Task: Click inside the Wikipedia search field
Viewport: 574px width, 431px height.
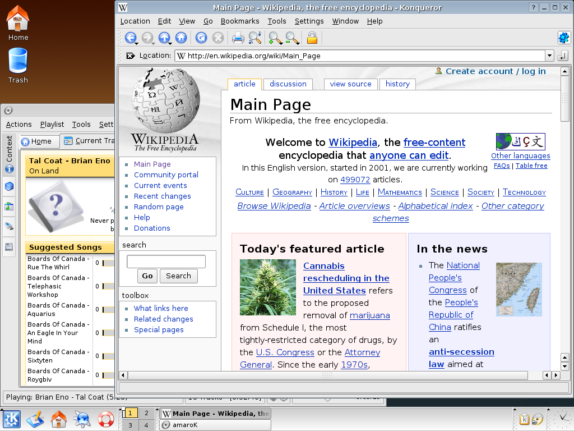Action: coord(166,262)
